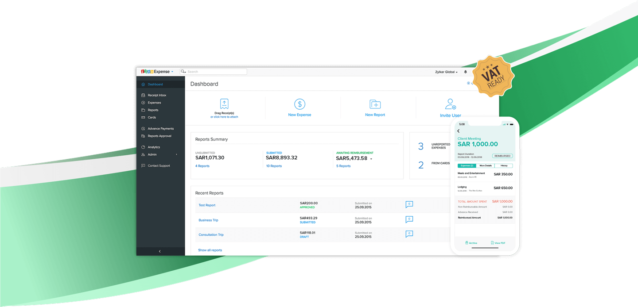Click the Invite User person icon
The width and height of the screenshot is (638, 307).
coord(451,104)
